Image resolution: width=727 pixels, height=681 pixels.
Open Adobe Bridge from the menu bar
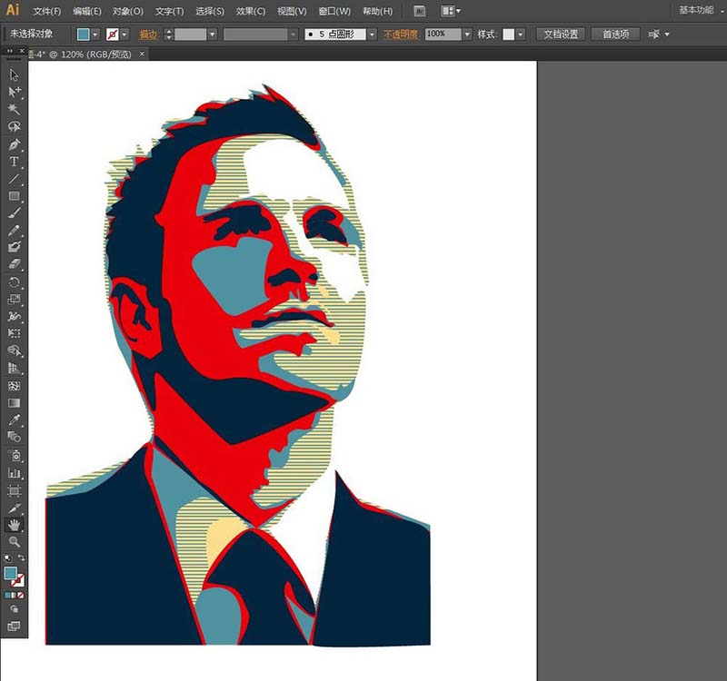click(x=420, y=11)
